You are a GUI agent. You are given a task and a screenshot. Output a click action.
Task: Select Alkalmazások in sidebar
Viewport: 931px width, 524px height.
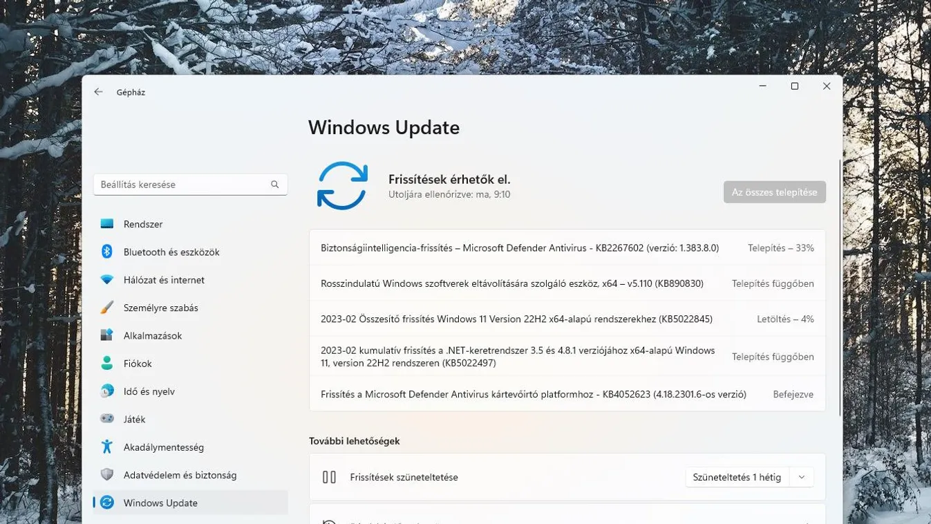point(190,335)
